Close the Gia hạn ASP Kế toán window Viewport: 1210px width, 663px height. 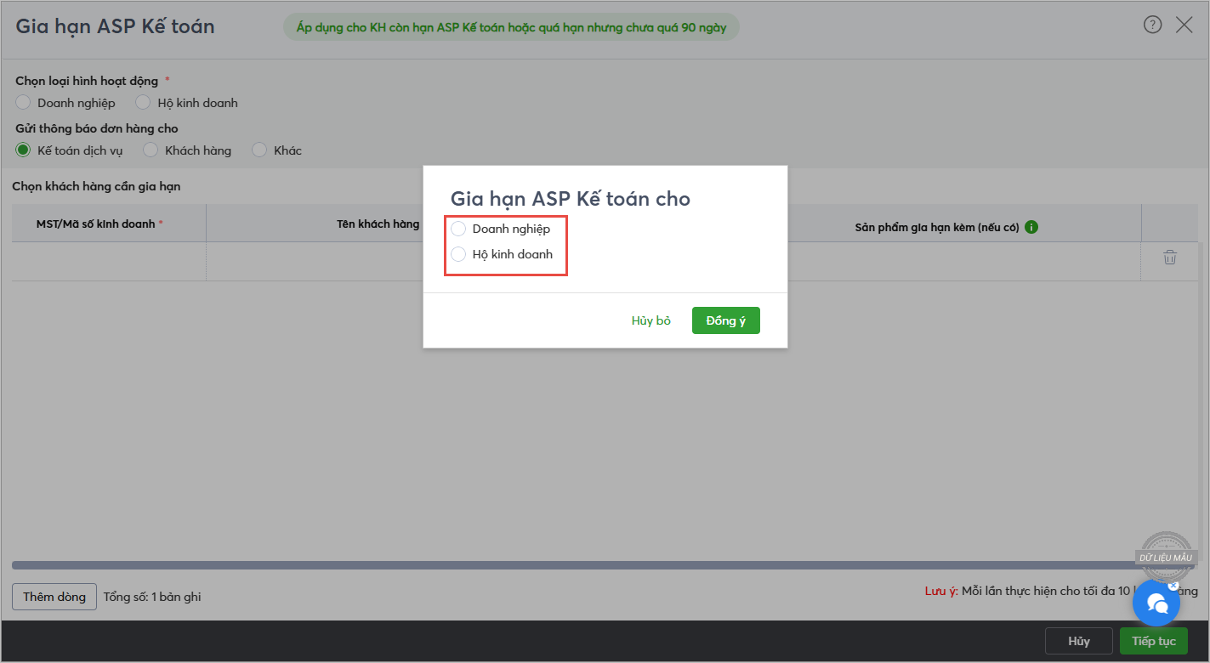click(x=1184, y=25)
